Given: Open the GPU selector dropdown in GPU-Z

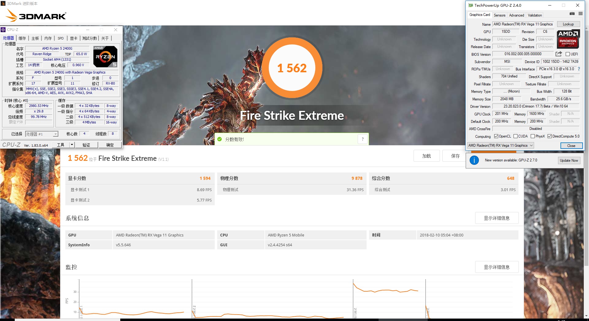Looking at the screenshot, I should (x=500, y=145).
